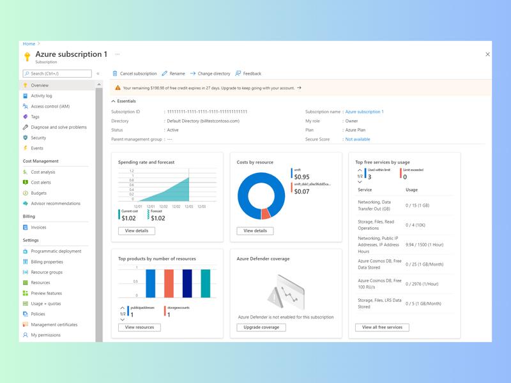Open the Home breadcrumb link
The height and width of the screenshot is (383, 511).
(x=29, y=43)
